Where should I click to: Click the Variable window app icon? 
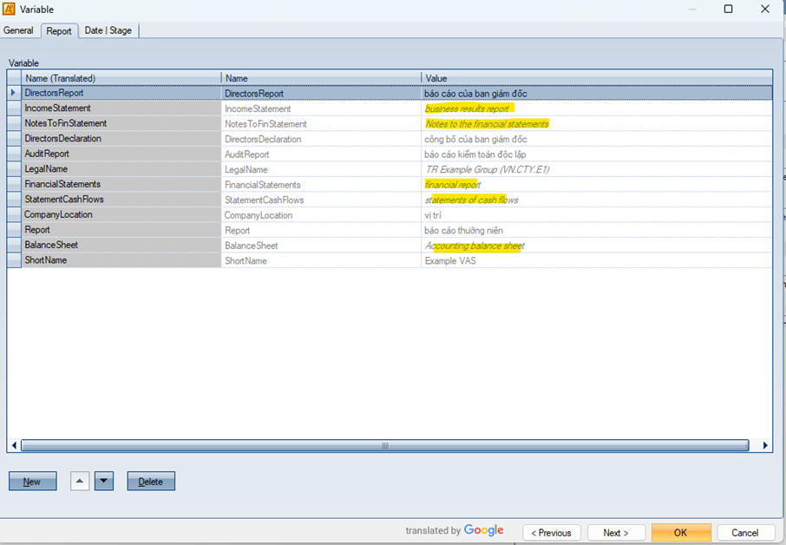pyautogui.click(x=9, y=9)
